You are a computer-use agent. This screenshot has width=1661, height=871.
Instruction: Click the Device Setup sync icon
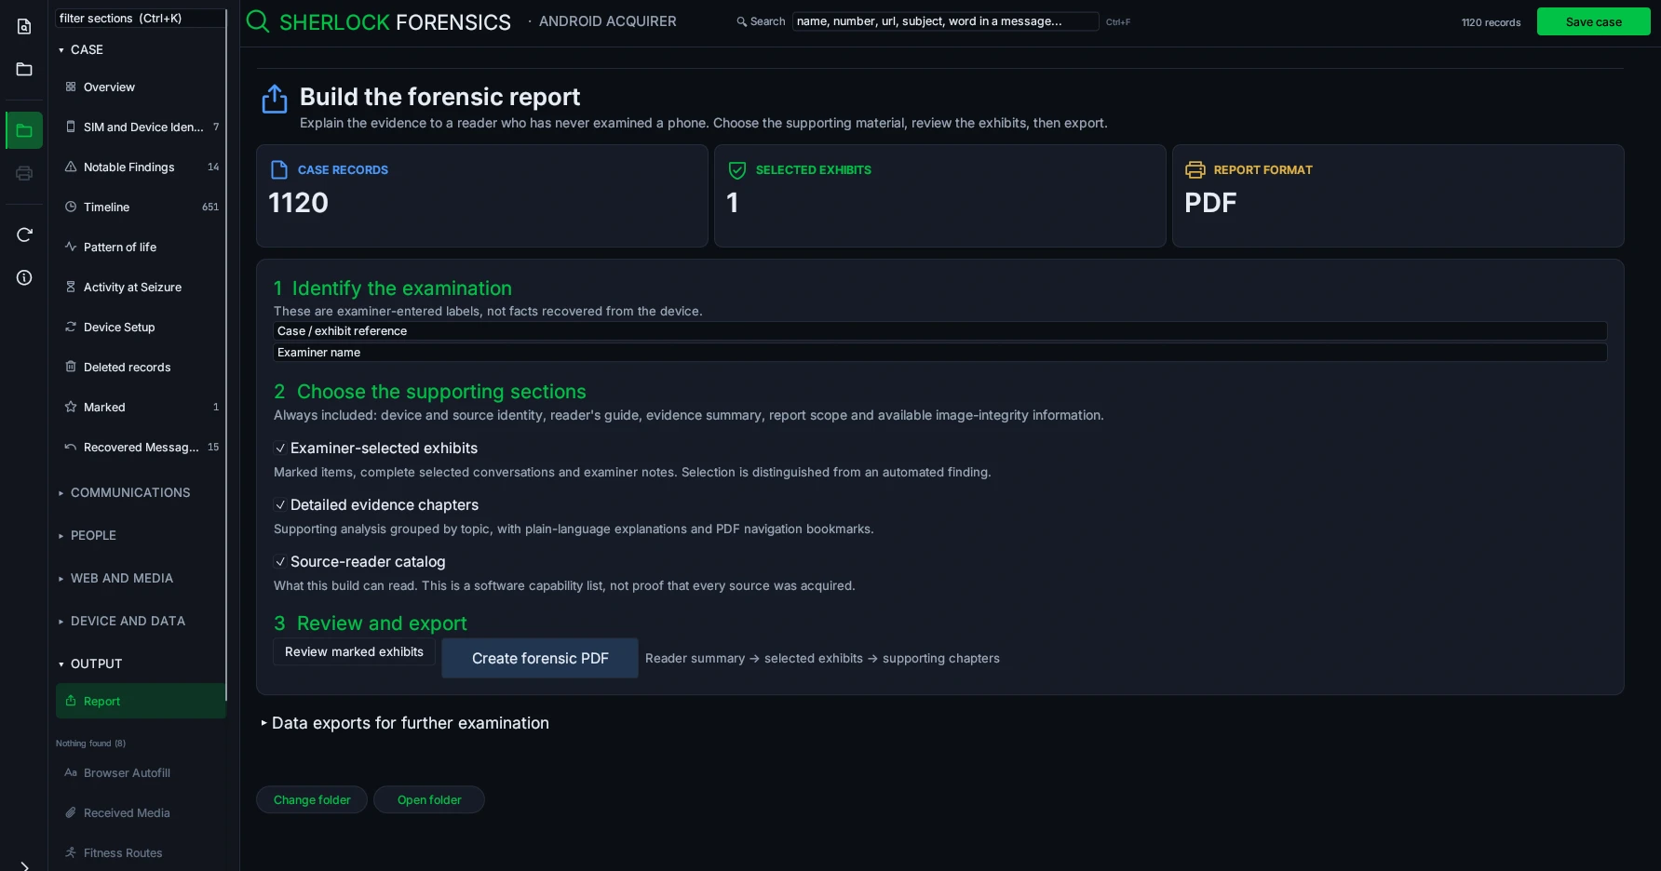71,327
